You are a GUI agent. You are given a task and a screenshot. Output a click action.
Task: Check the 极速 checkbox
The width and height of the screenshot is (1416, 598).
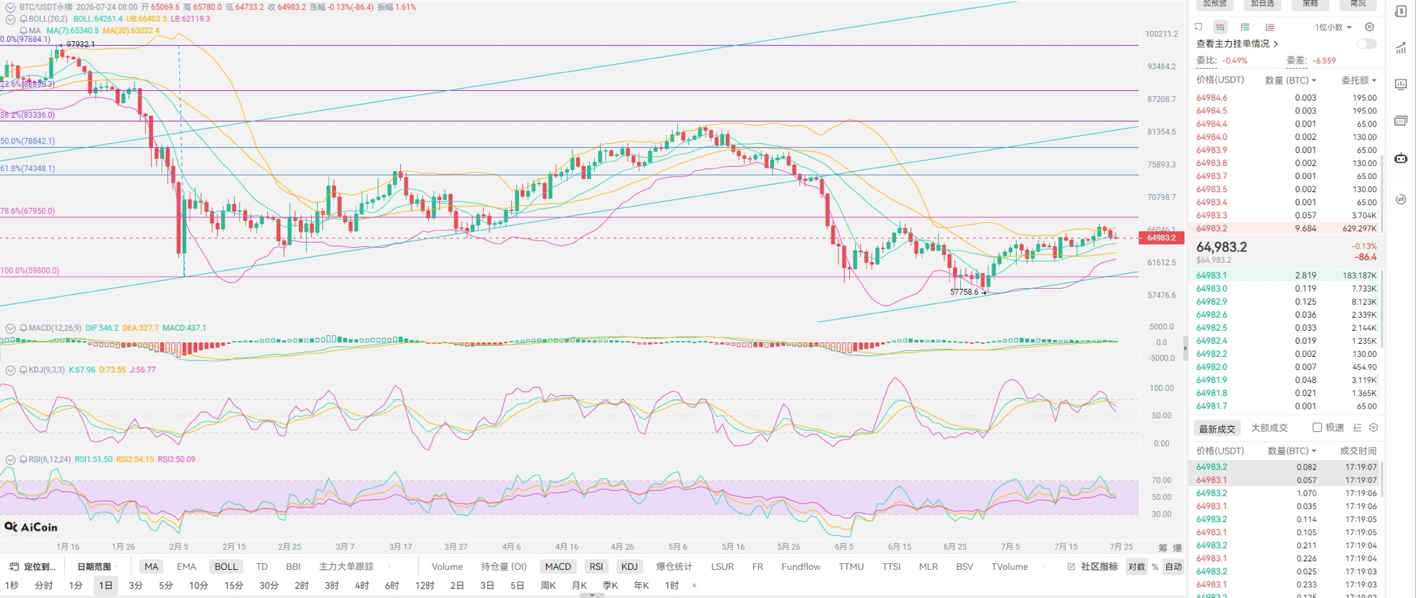[1317, 428]
